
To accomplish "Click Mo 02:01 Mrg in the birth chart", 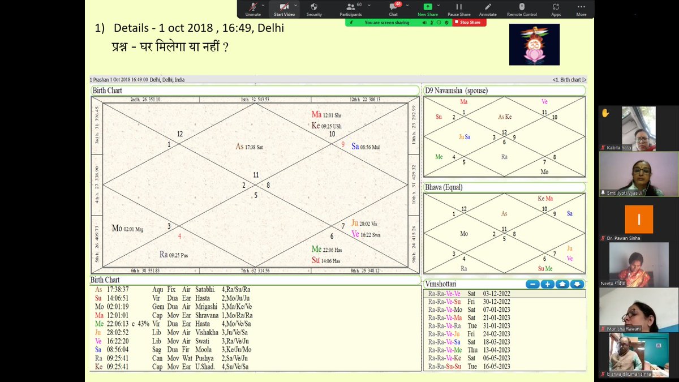I will 127,228.
